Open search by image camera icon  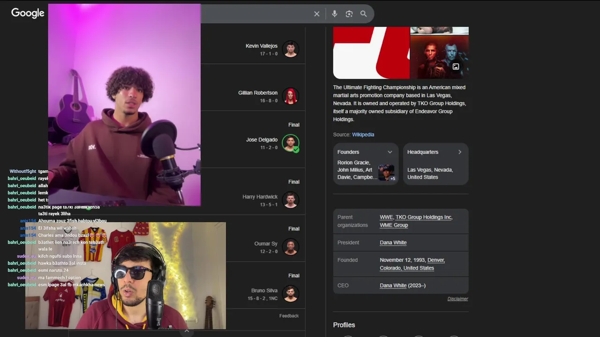[x=349, y=14]
